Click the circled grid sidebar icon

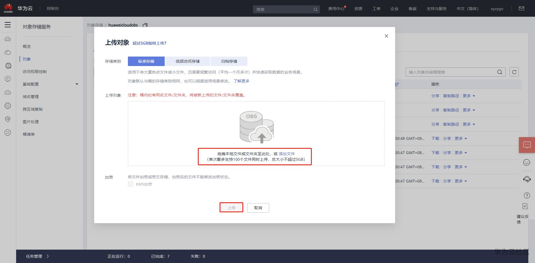(8, 133)
